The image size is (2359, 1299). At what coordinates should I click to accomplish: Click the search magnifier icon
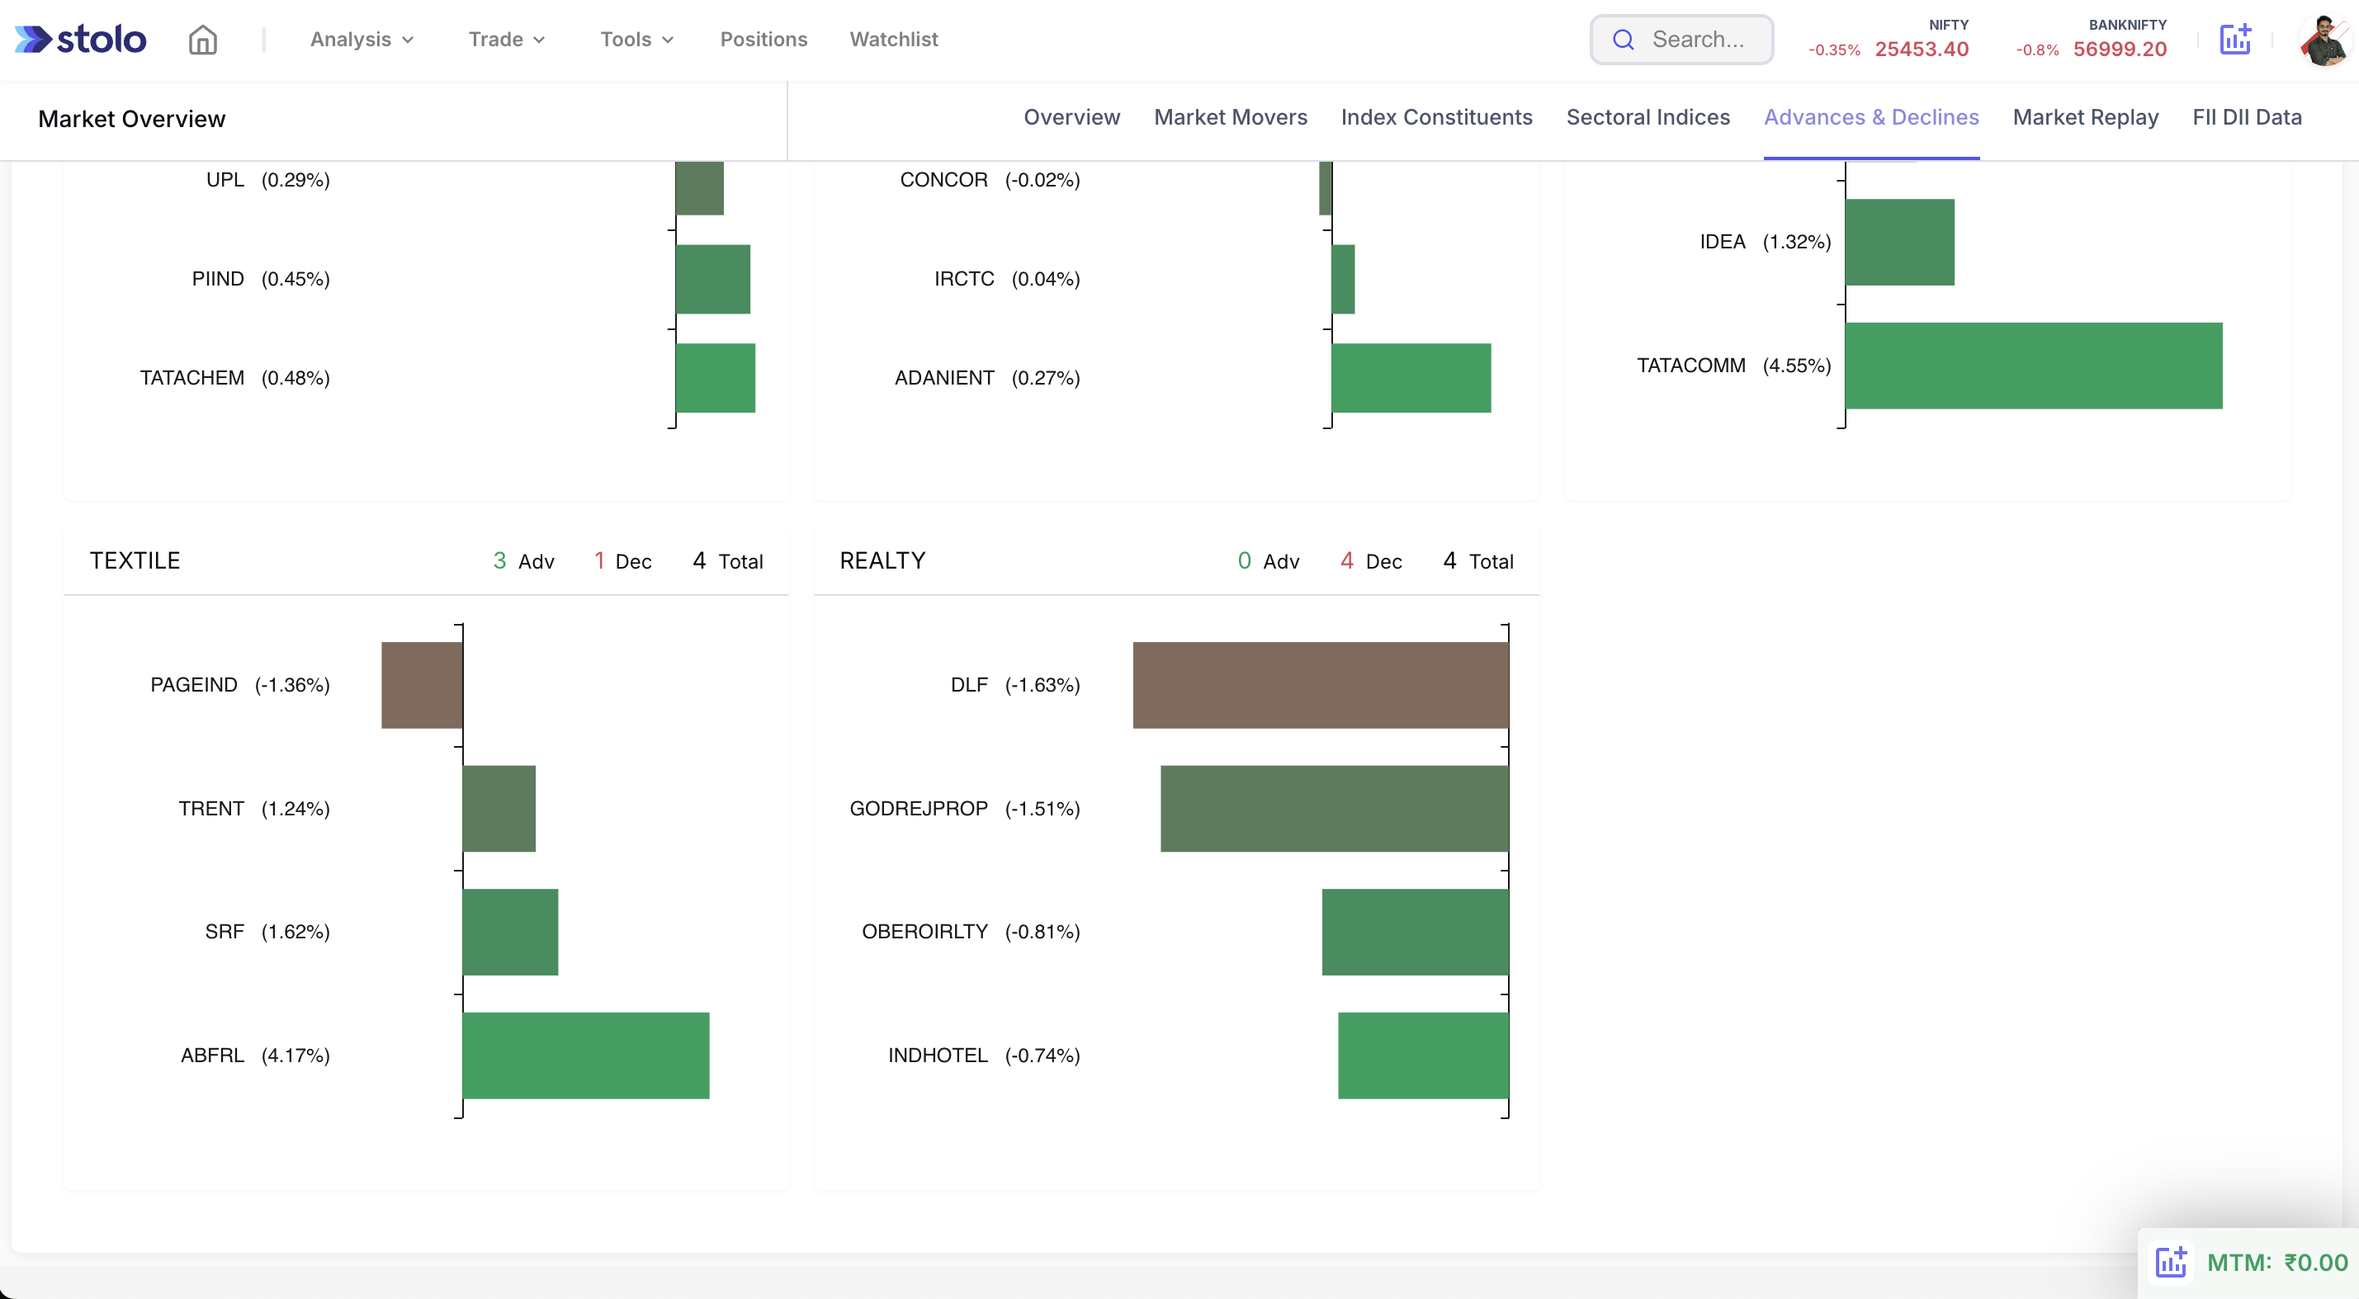pyautogui.click(x=1623, y=40)
